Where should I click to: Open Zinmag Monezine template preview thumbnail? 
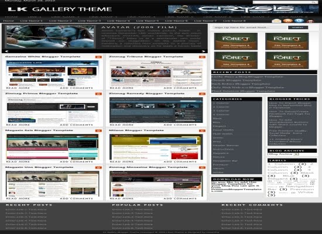[156, 184]
